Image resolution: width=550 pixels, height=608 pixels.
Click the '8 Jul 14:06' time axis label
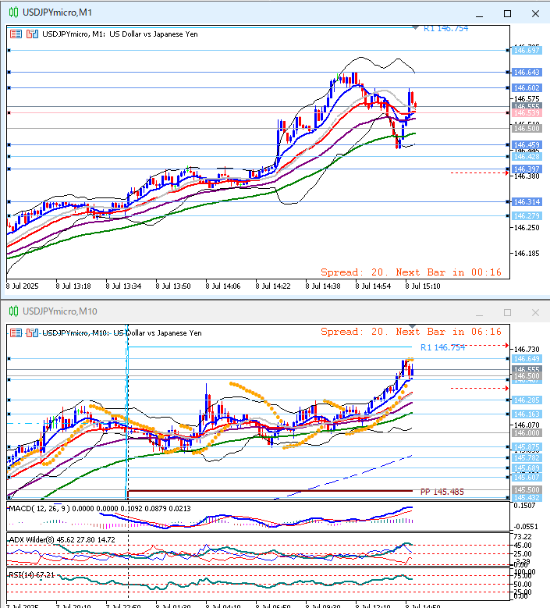click(223, 286)
